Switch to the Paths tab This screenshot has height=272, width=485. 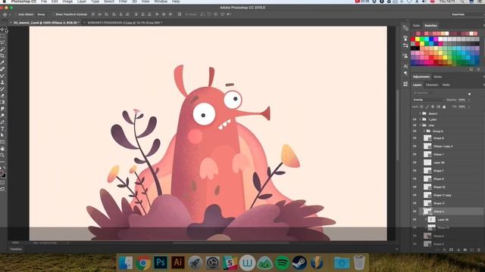click(x=446, y=85)
